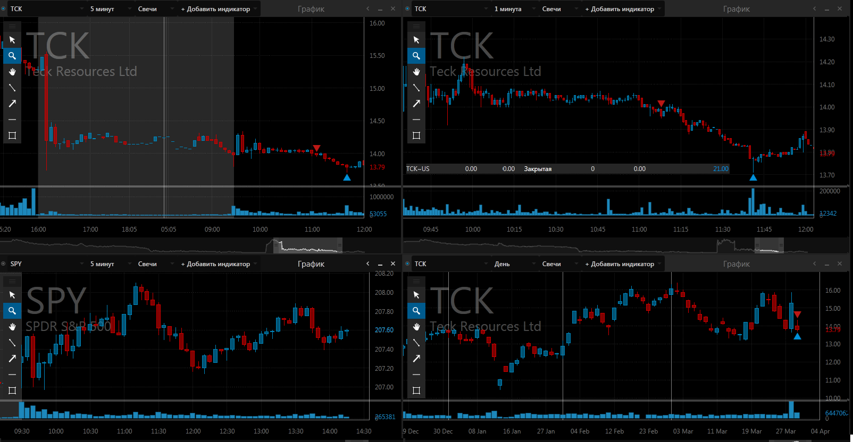Choose the horizontal line tool in TCK 1 минута chart
This screenshot has width=853, height=442.
[x=416, y=120]
